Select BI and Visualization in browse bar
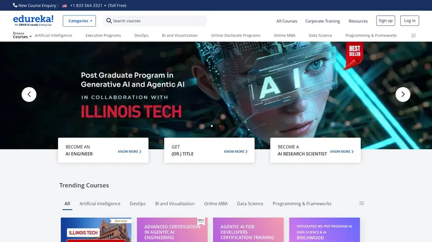This screenshot has height=242, width=432. tap(180, 35)
